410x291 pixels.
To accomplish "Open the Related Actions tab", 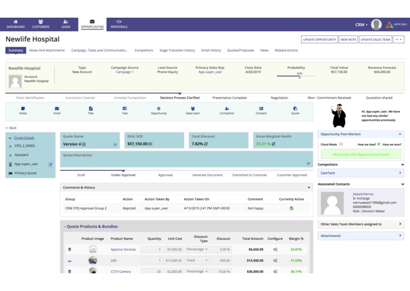I will (x=286, y=51).
